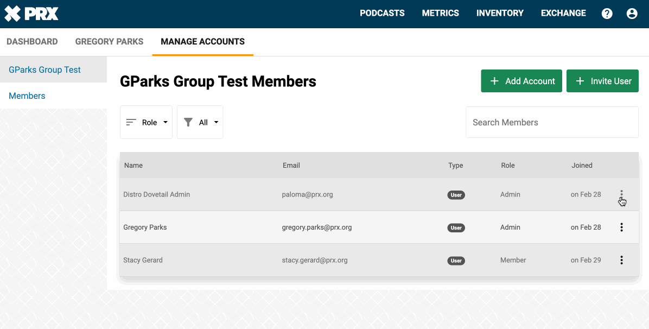Go to Exchange in top navigation

pyautogui.click(x=563, y=13)
